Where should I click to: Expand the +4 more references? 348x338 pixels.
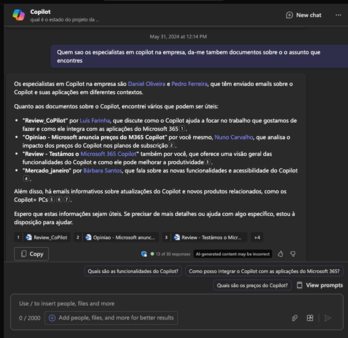coord(257,238)
